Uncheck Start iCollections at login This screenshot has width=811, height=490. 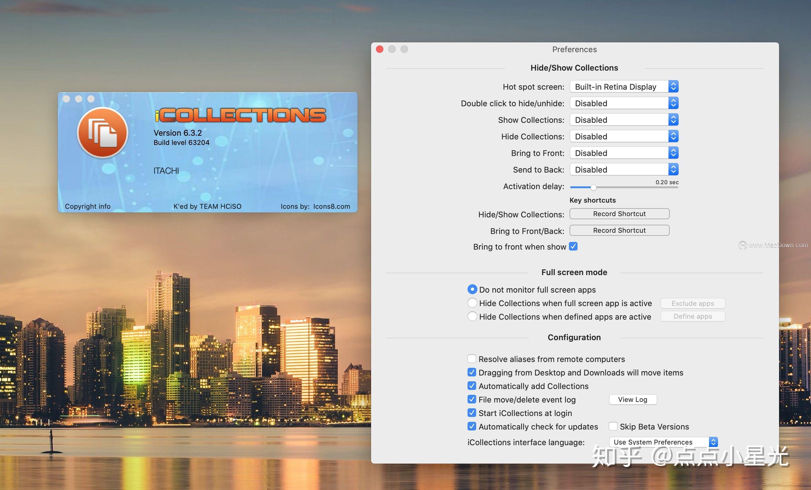tap(472, 413)
